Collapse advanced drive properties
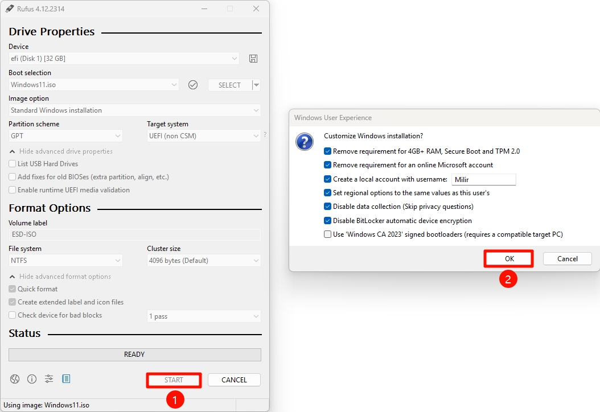 pos(61,151)
